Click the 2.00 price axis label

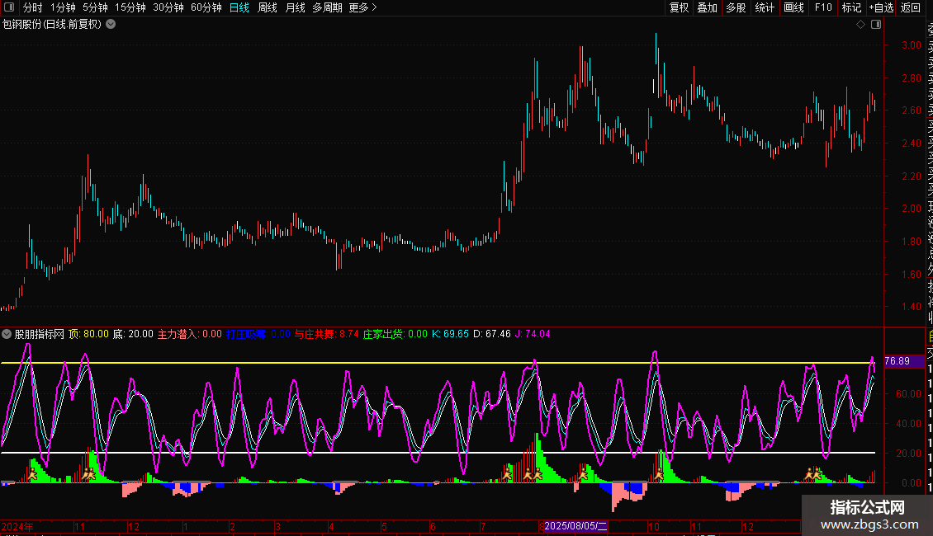(912, 209)
